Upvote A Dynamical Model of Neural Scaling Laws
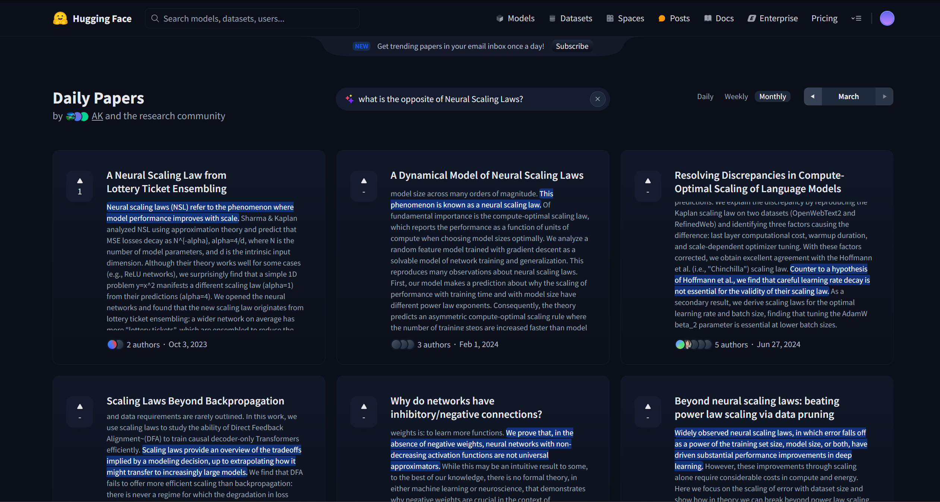Viewport: 940px width, 502px height. point(364,186)
